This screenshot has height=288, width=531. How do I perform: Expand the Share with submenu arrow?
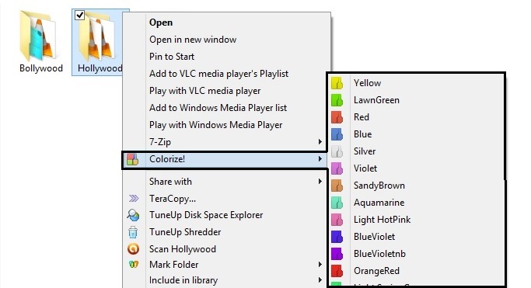coord(320,182)
